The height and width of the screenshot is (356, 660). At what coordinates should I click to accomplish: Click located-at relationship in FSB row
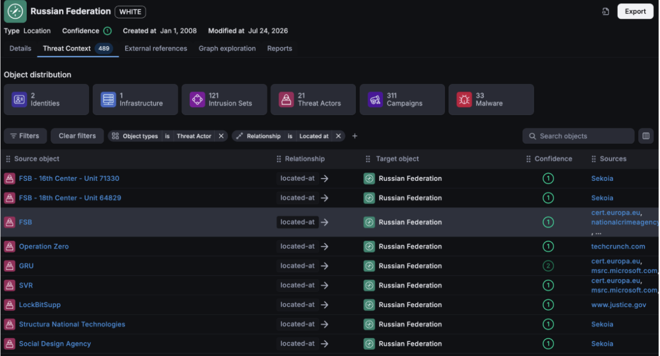tap(297, 222)
